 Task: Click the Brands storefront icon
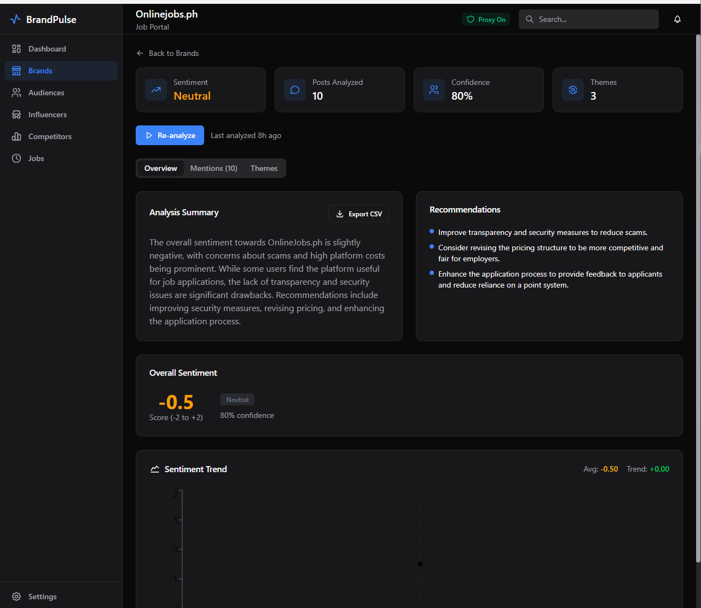(16, 71)
